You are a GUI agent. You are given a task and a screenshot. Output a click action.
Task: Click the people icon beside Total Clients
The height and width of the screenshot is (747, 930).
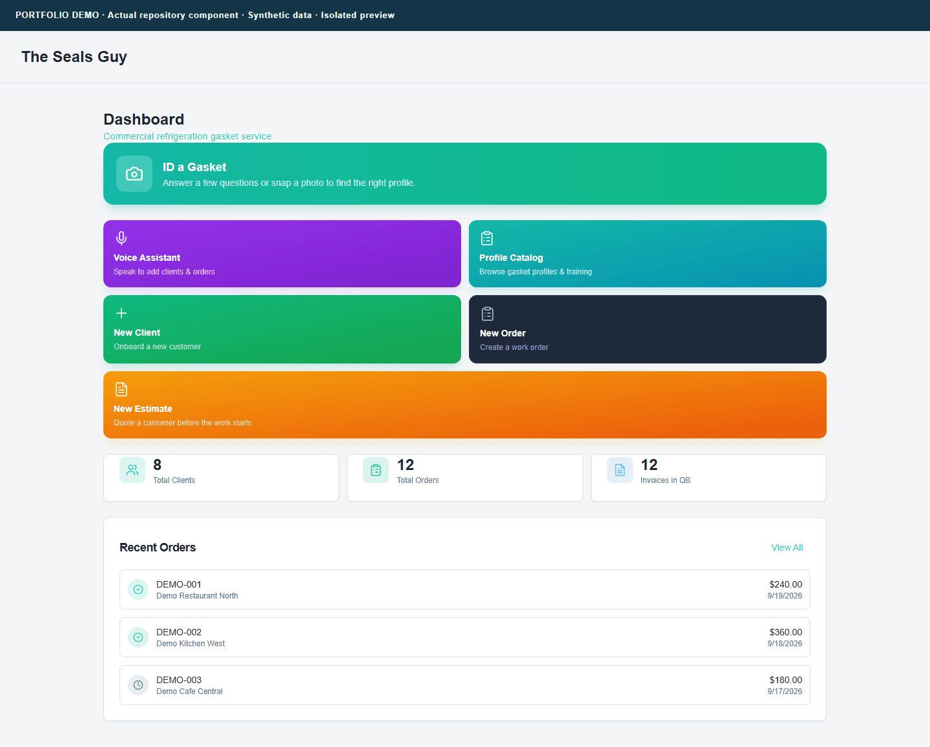[x=132, y=470]
